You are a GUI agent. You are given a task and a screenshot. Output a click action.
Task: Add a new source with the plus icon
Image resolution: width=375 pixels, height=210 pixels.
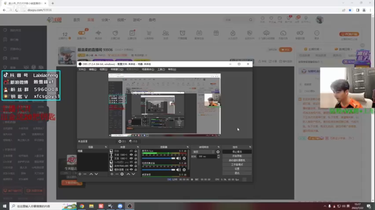[x=112, y=174]
